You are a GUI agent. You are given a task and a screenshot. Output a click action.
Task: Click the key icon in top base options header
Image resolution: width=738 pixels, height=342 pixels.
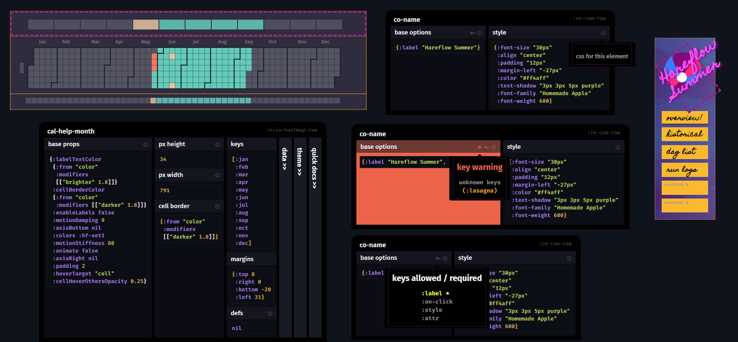[x=473, y=33]
